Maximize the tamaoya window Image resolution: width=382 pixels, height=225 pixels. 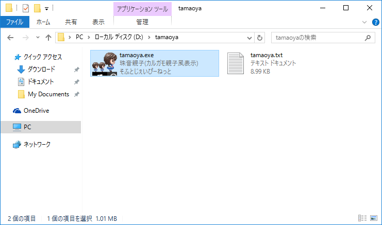pyautogui.click(x=346, y=8)
